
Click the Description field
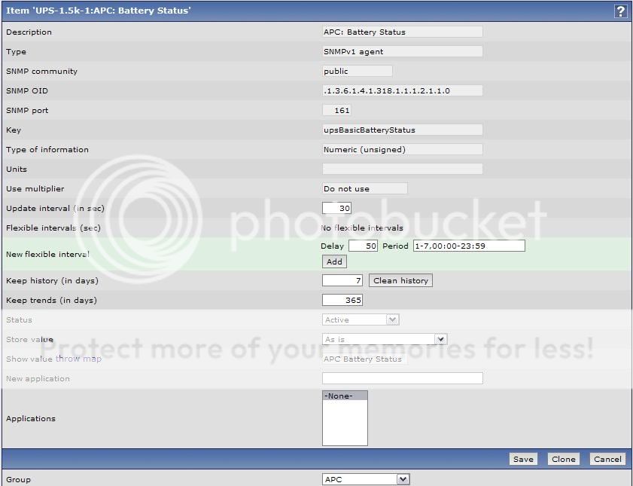[402, 32]
